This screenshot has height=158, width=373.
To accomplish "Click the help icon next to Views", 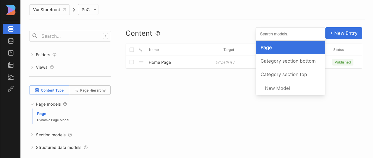I will point(52,67).
